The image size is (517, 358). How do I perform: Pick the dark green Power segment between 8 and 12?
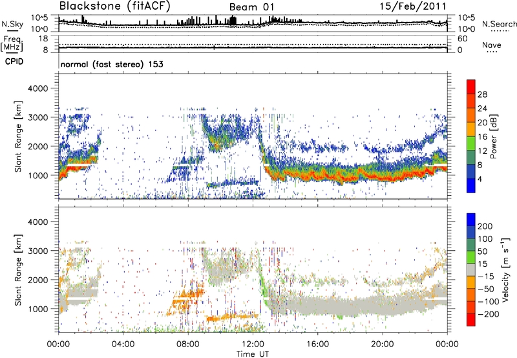point(471,157)
